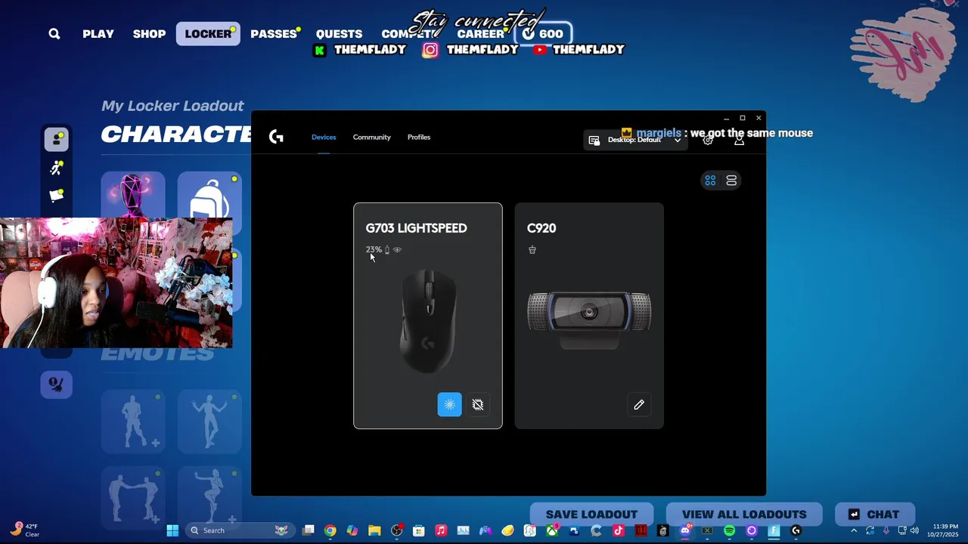
Task: Open Google Chrome from taskbar
Action: 330,530
